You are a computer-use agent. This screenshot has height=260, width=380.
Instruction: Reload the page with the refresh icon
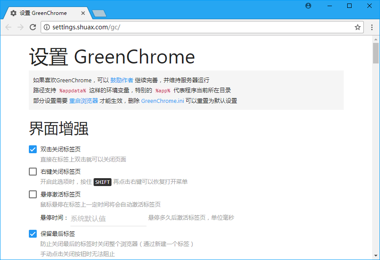pyautogui.click(x=33, y=27)
